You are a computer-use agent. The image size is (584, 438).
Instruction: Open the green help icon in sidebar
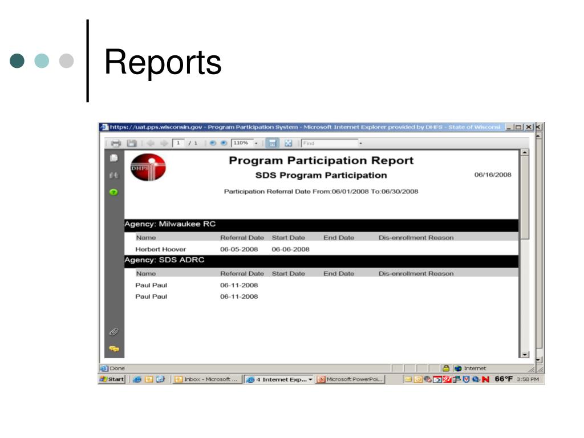point(113,192)
